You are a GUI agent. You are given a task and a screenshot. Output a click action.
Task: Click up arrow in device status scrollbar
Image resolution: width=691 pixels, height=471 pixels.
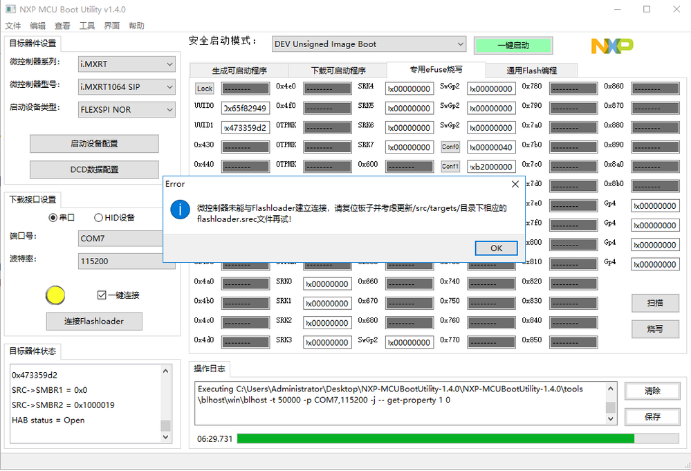coord(166,371)
